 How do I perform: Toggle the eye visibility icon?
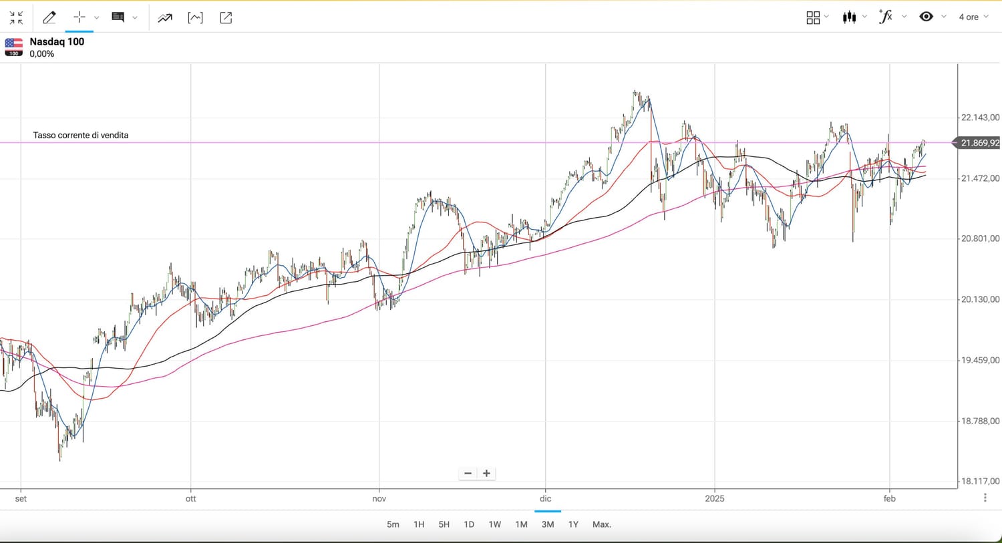(926, 17)
